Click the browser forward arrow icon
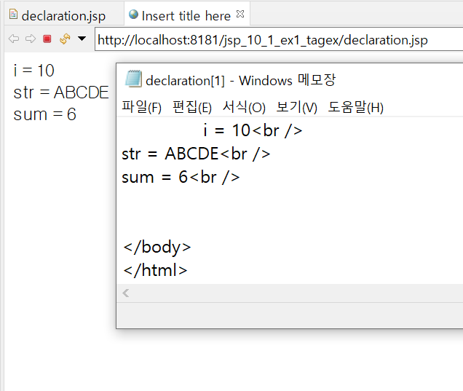Screen dimensions: 463x391 pos(31,39)
